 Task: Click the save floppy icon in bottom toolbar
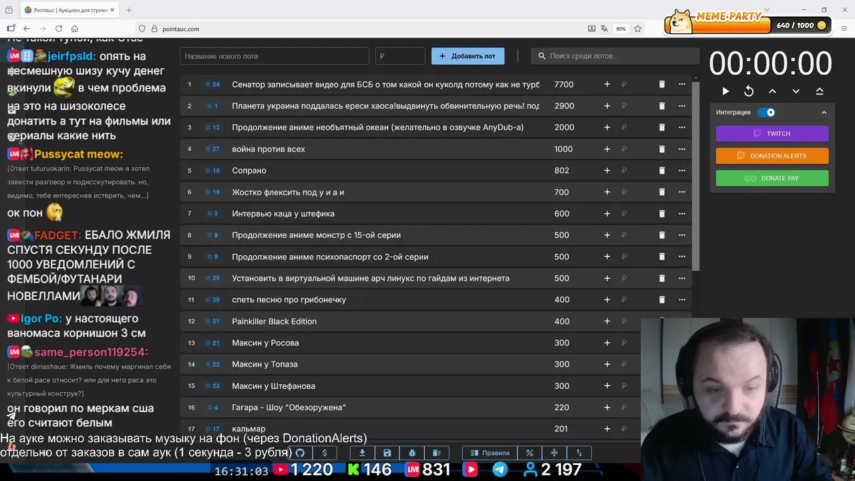(x=387, y=453)
